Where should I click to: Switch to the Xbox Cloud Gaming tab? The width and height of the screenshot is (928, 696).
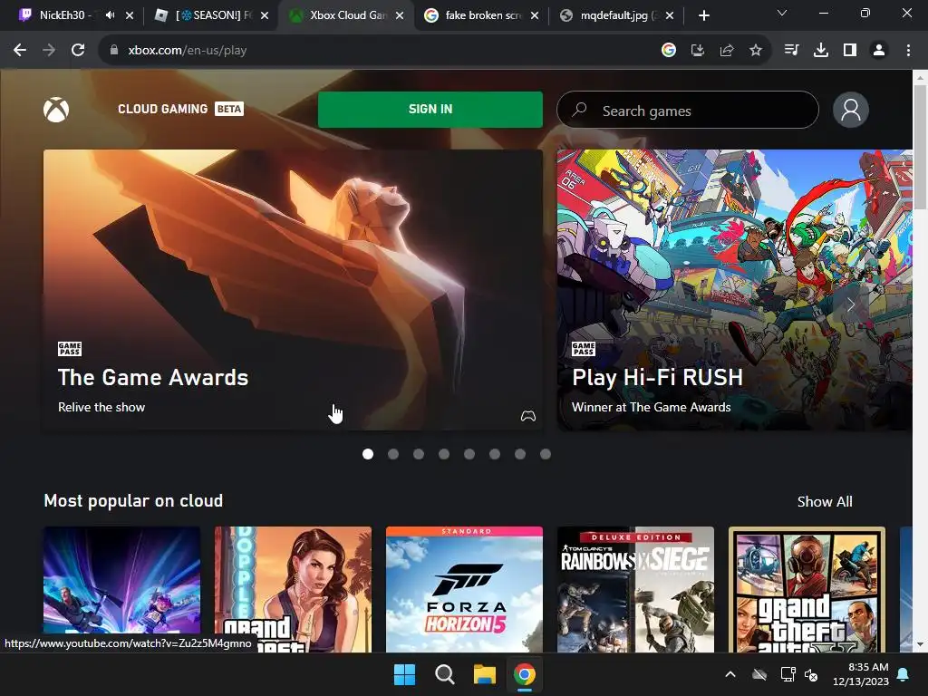point(346,15)
